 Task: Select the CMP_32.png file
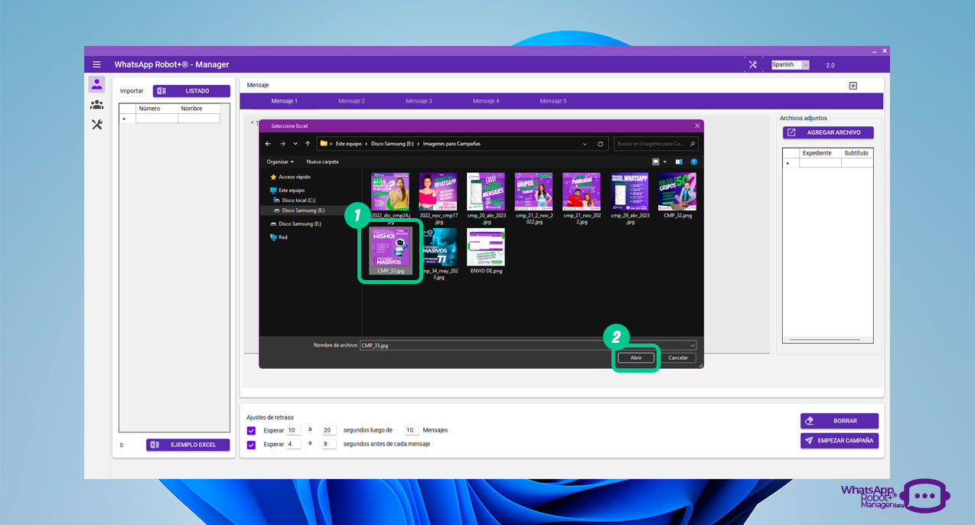point(678,195)
